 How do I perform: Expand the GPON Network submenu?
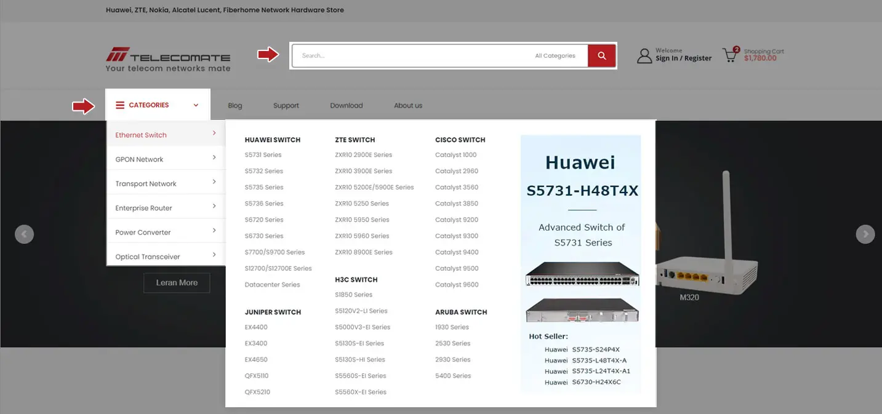(x=214, y=158)
